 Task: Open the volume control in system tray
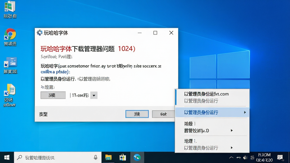pos(245,157)
